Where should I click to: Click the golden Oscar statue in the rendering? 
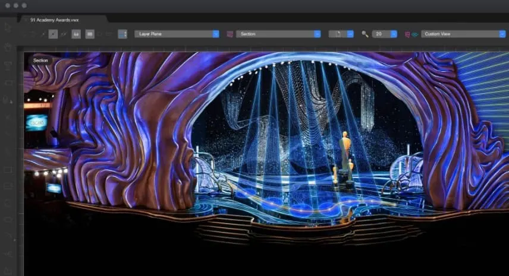345,151
